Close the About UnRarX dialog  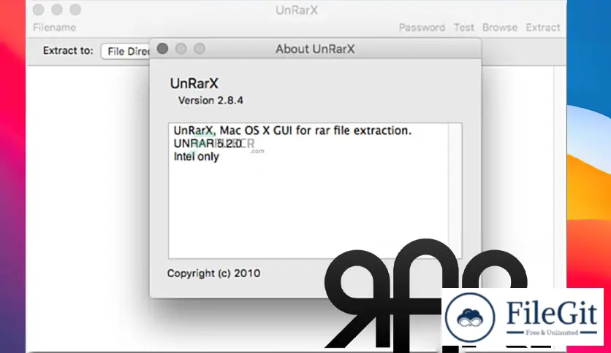(162, 49)
